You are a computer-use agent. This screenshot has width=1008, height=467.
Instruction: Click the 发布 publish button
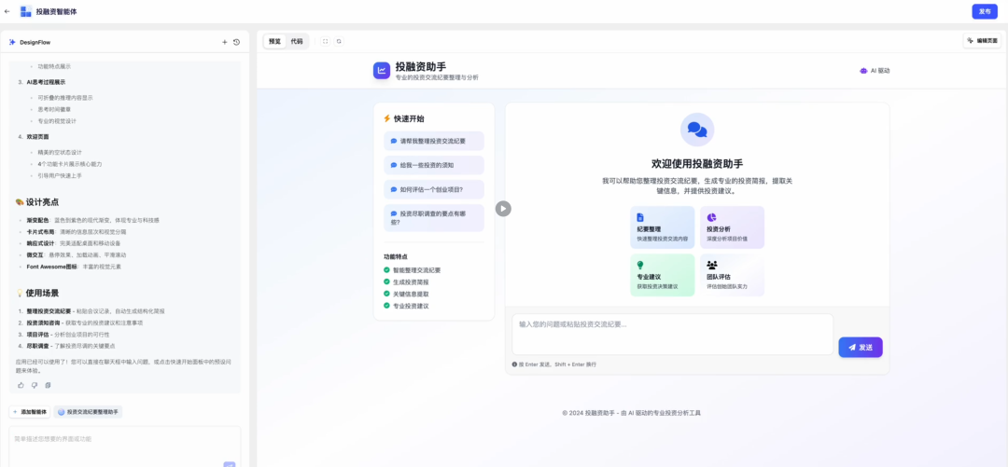pyautogui.click(x=985, y=11)
